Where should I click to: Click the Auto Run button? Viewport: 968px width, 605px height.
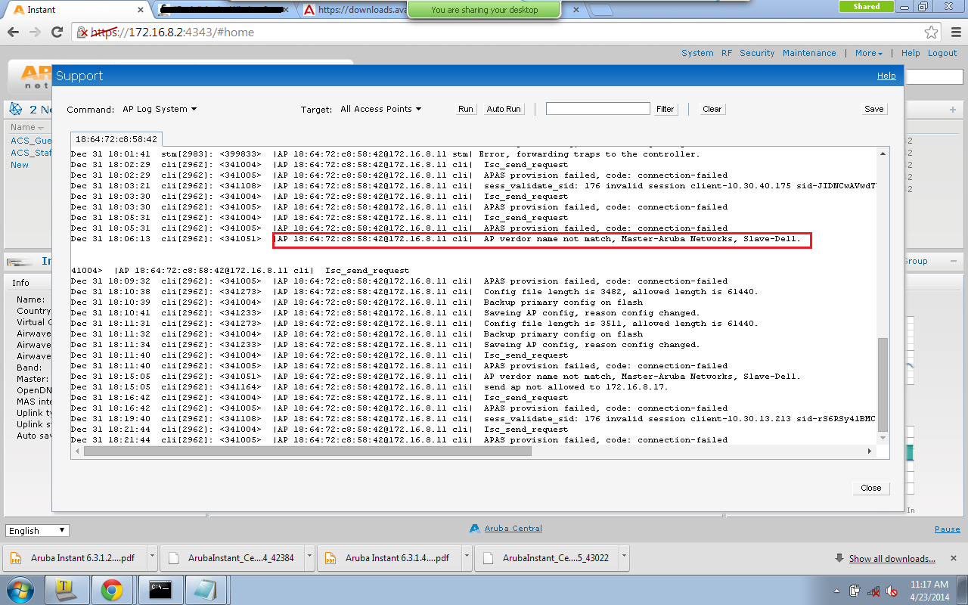click(504, 109)
